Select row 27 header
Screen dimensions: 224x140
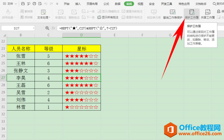coord(3,78)
